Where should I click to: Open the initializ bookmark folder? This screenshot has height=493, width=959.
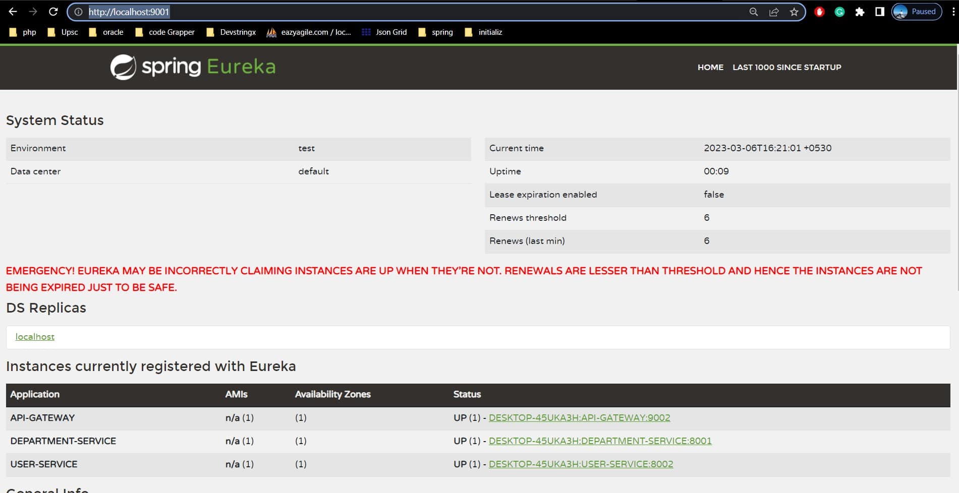pos(483,32)
